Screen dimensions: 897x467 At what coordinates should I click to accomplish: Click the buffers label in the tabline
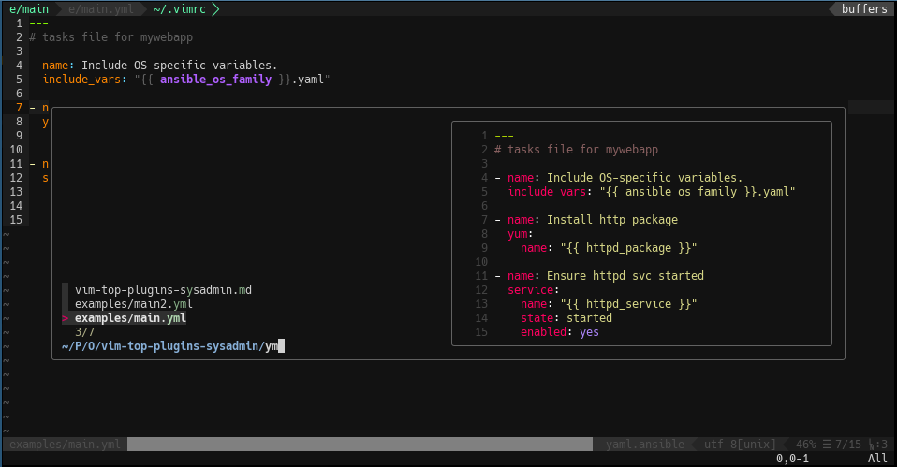(863, 9)
